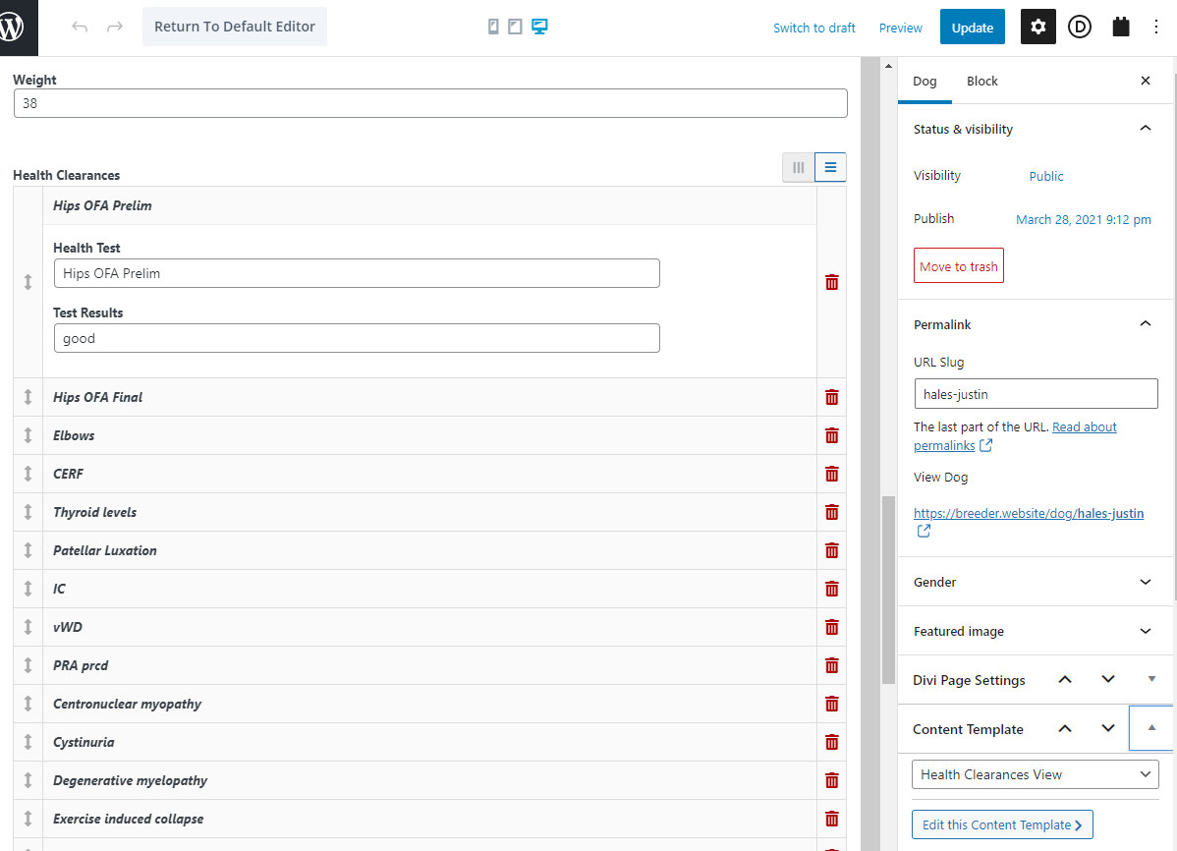Delete the Thyroid levels row

[x=832, y=512]
